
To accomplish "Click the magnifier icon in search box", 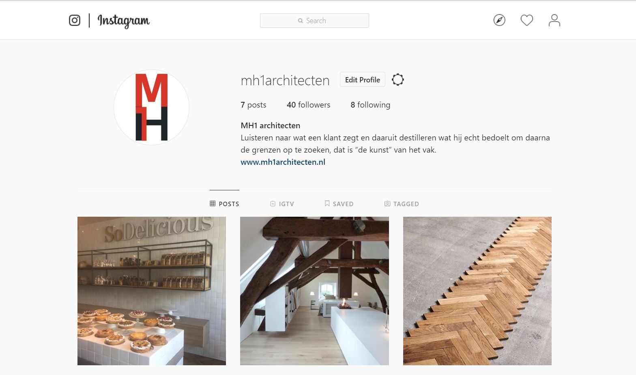I will tap(301, 21).
